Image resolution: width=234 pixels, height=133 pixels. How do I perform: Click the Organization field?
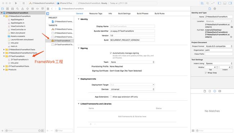(x=219, y=50)
